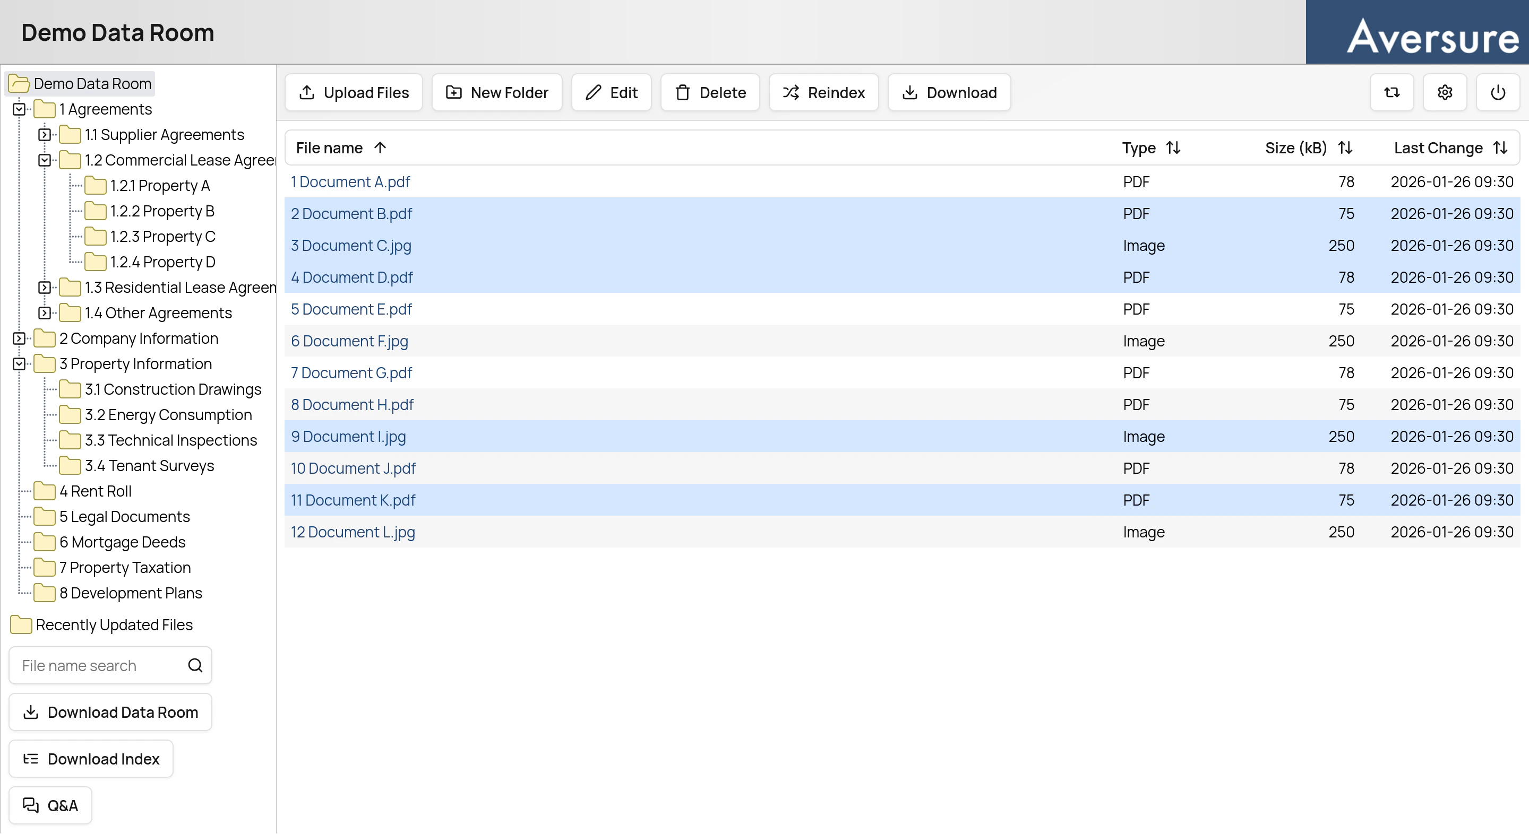
Task: Click the refresh/sync icon in the toolbar
Action: point(1391,92)
